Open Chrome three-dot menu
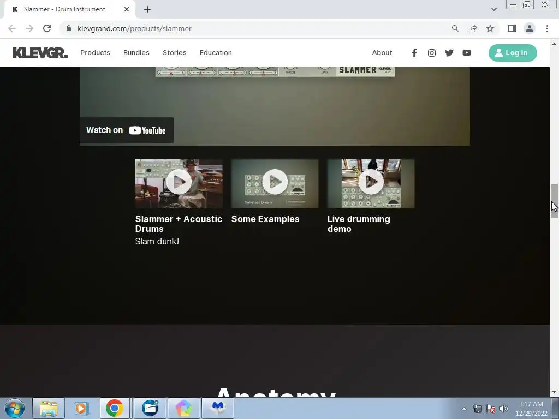Screen dimensions: 559x419 pos(547,28)
